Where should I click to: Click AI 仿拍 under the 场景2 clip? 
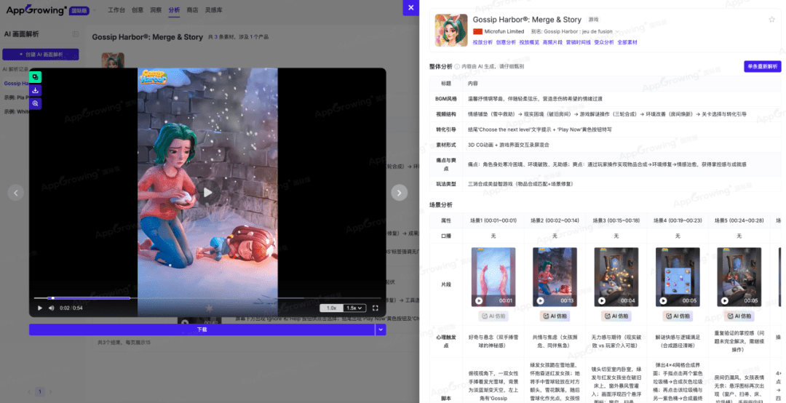[x=555, y=316]
